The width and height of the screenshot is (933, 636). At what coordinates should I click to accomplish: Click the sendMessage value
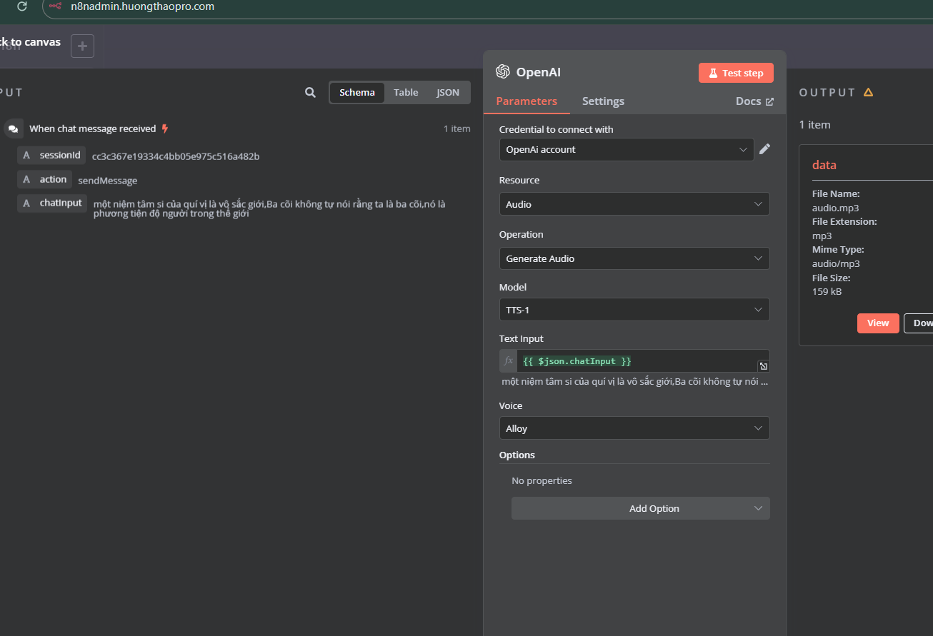click(x=107, y=181)
